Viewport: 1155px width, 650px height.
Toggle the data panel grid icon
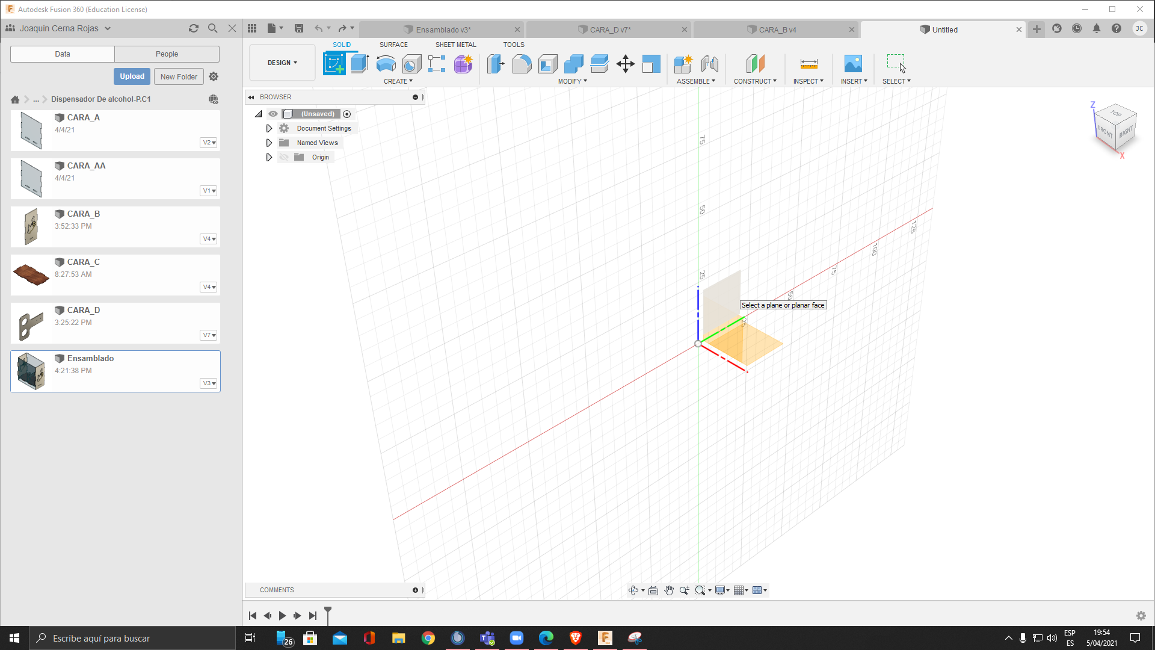(x=252, y=28)
